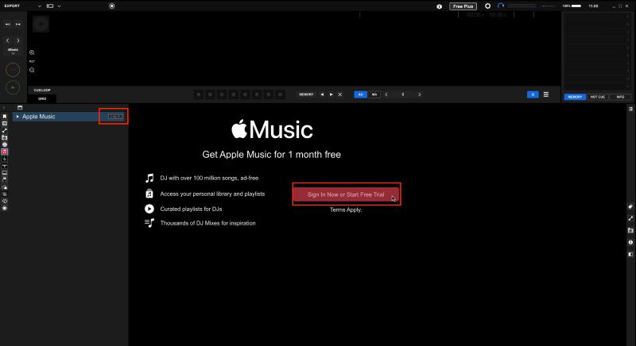Viewport: 636px width, 346px height.
Task: Open the Terms Apply link
Action: click(346, 210)
